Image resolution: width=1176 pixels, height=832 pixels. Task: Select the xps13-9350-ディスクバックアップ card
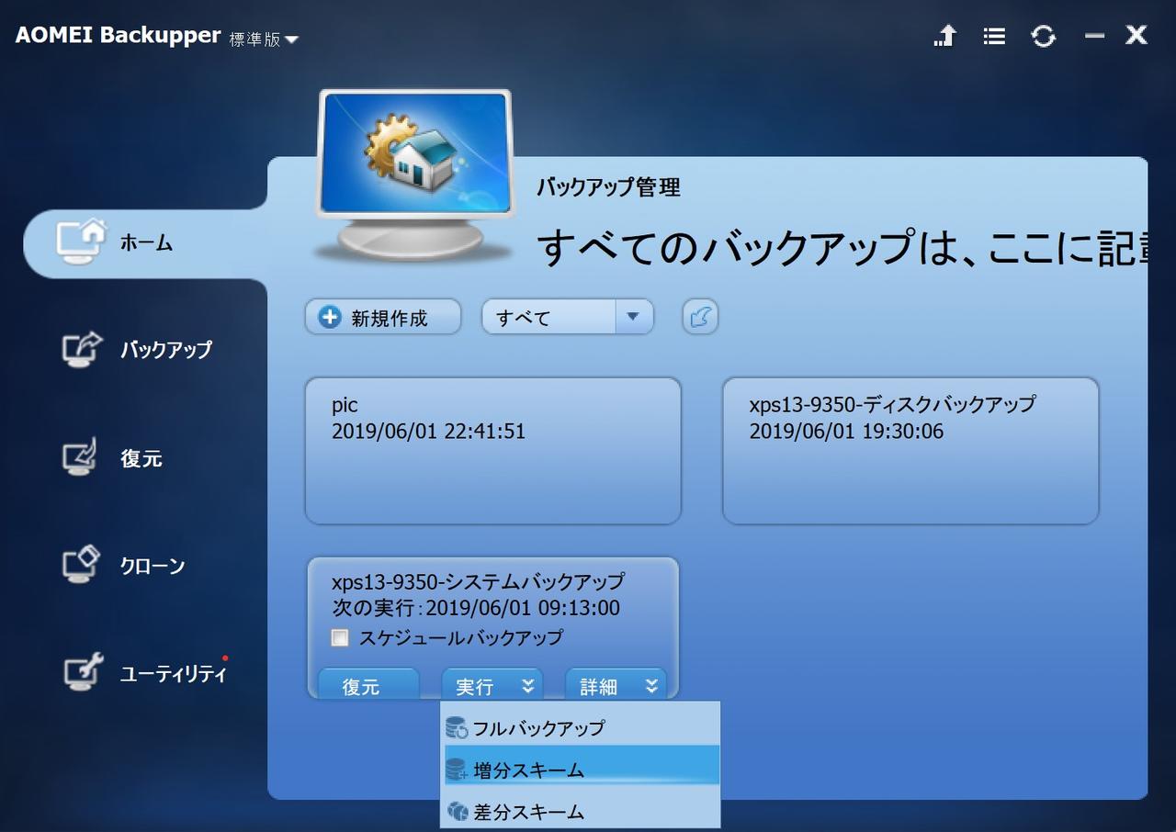point(910,451)
